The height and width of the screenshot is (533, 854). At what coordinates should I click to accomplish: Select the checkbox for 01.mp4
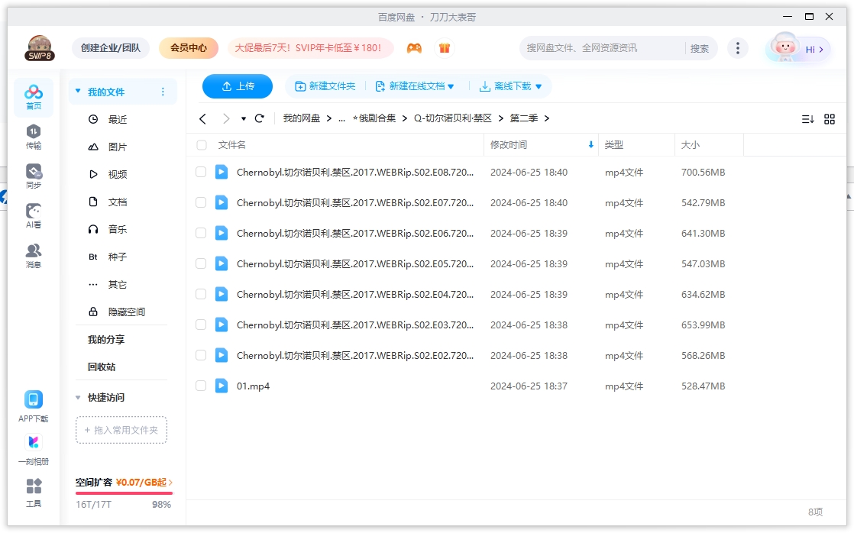pos(201,386)
